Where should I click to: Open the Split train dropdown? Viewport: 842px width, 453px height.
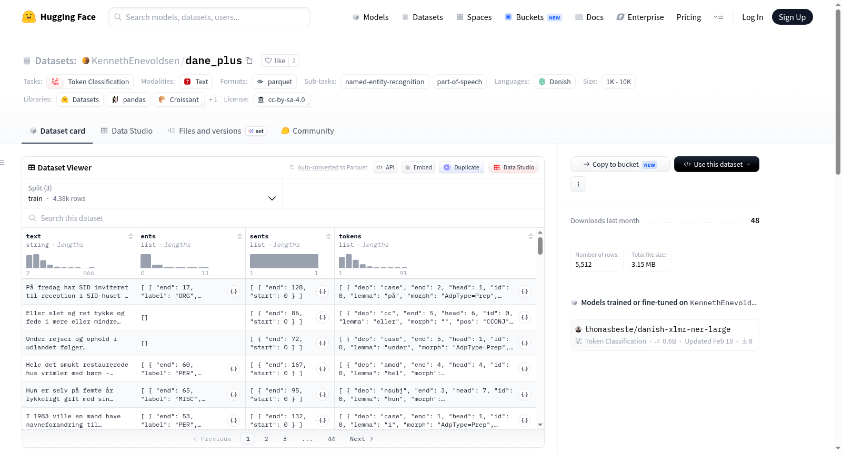pos(153,193)
